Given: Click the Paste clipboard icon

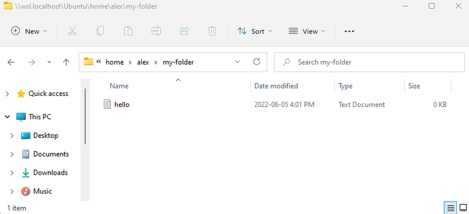Looking at the screenshot, I should click(128, 31).
